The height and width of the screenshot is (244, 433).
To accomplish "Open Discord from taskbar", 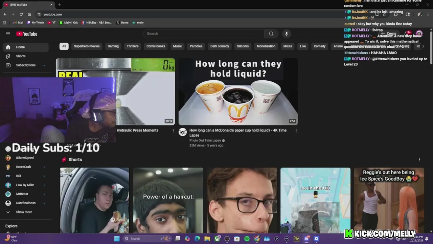I will tap(306, 239).
